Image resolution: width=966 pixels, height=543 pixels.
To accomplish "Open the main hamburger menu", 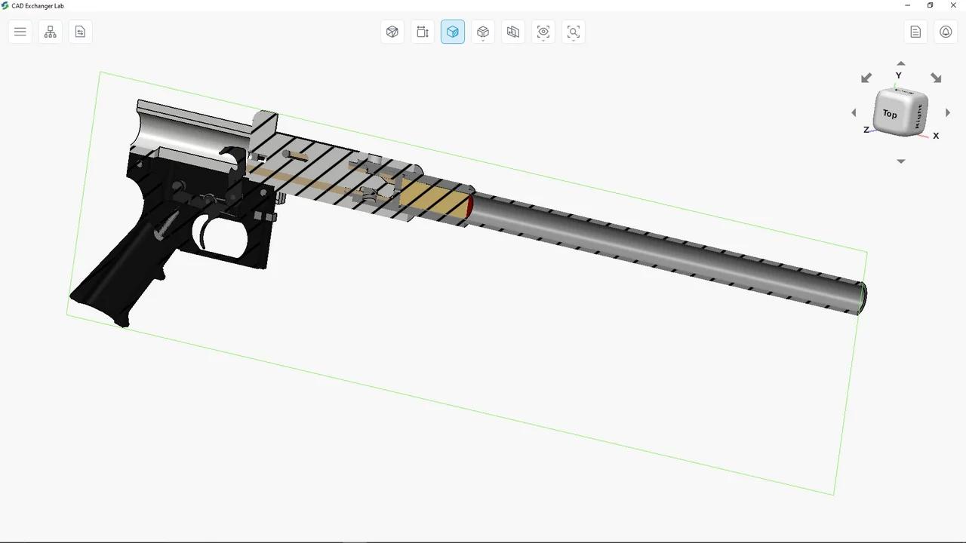I will click(20, 32).
